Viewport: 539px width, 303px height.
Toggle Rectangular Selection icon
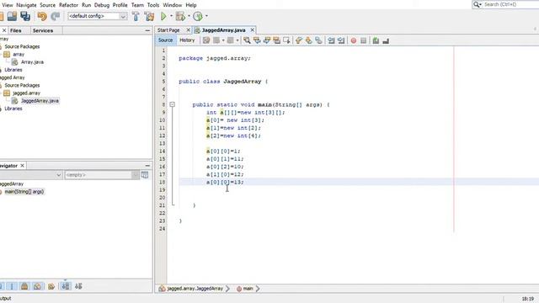coord(286,40)
